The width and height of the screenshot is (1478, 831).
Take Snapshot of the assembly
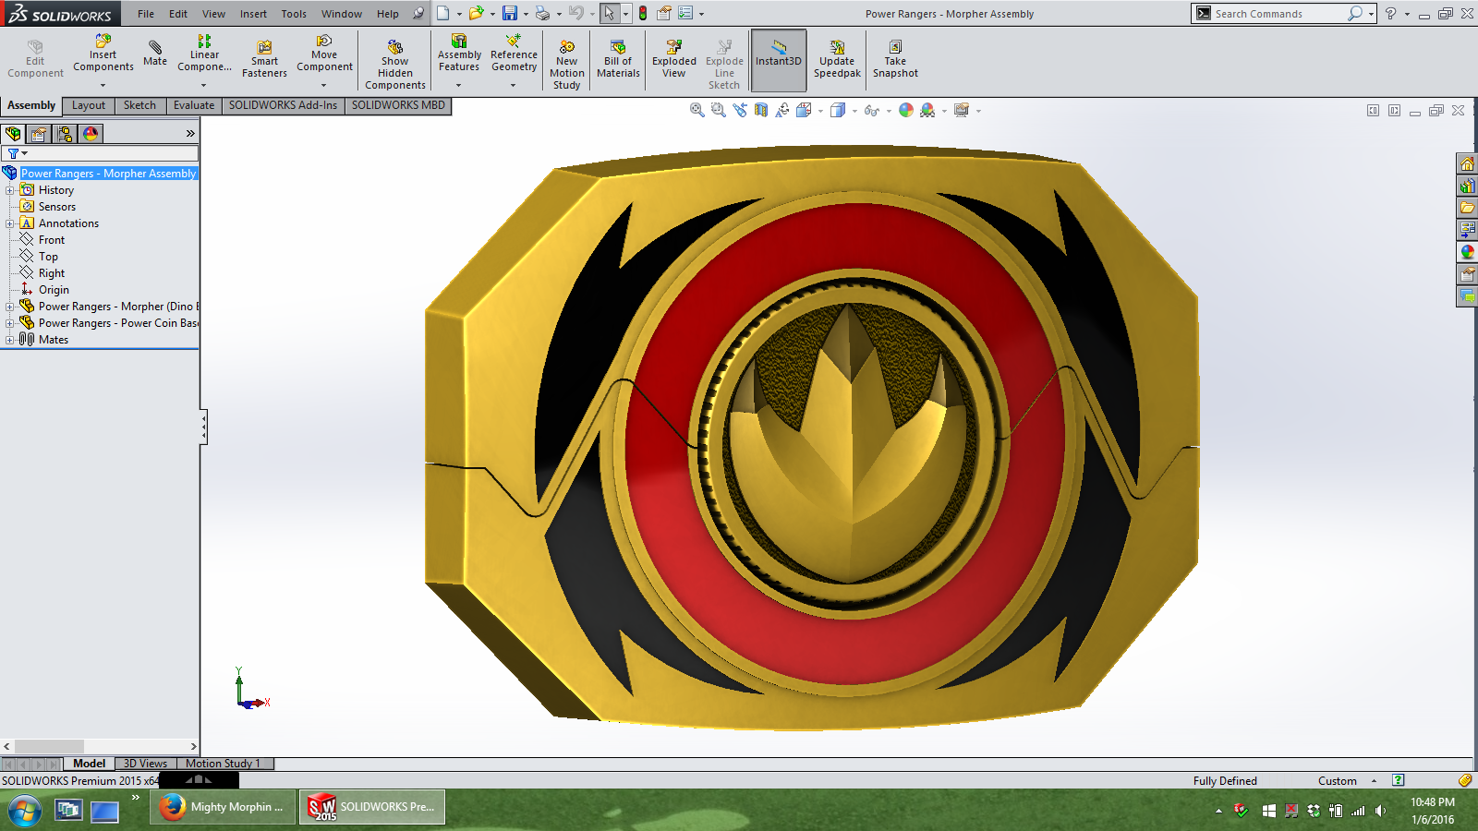point(895,59)
